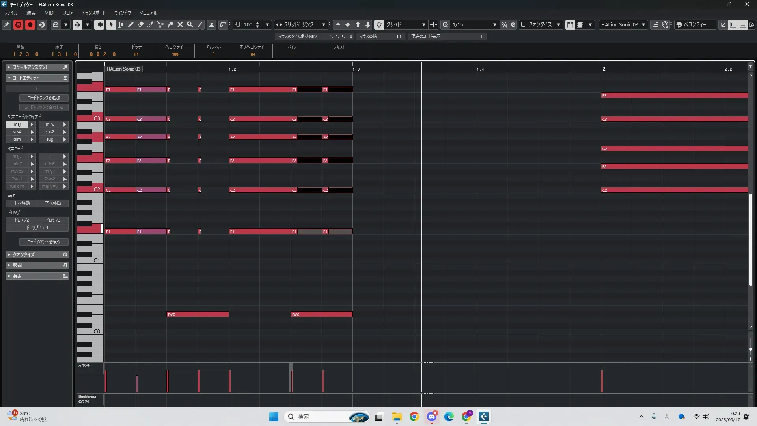This screenshot has height=426, width=757.
Task: Select the Mute X tool
Action: click(180, 24)
